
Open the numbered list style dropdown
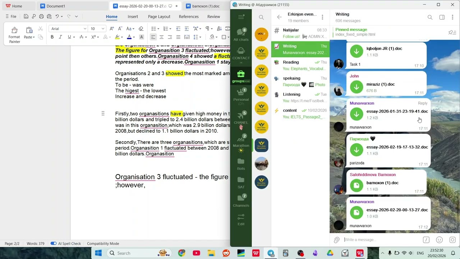coord(171,29)
